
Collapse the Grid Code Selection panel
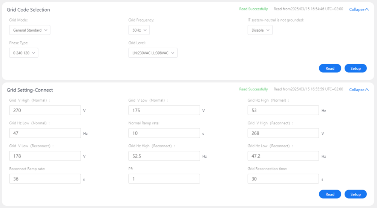point(359,9)
